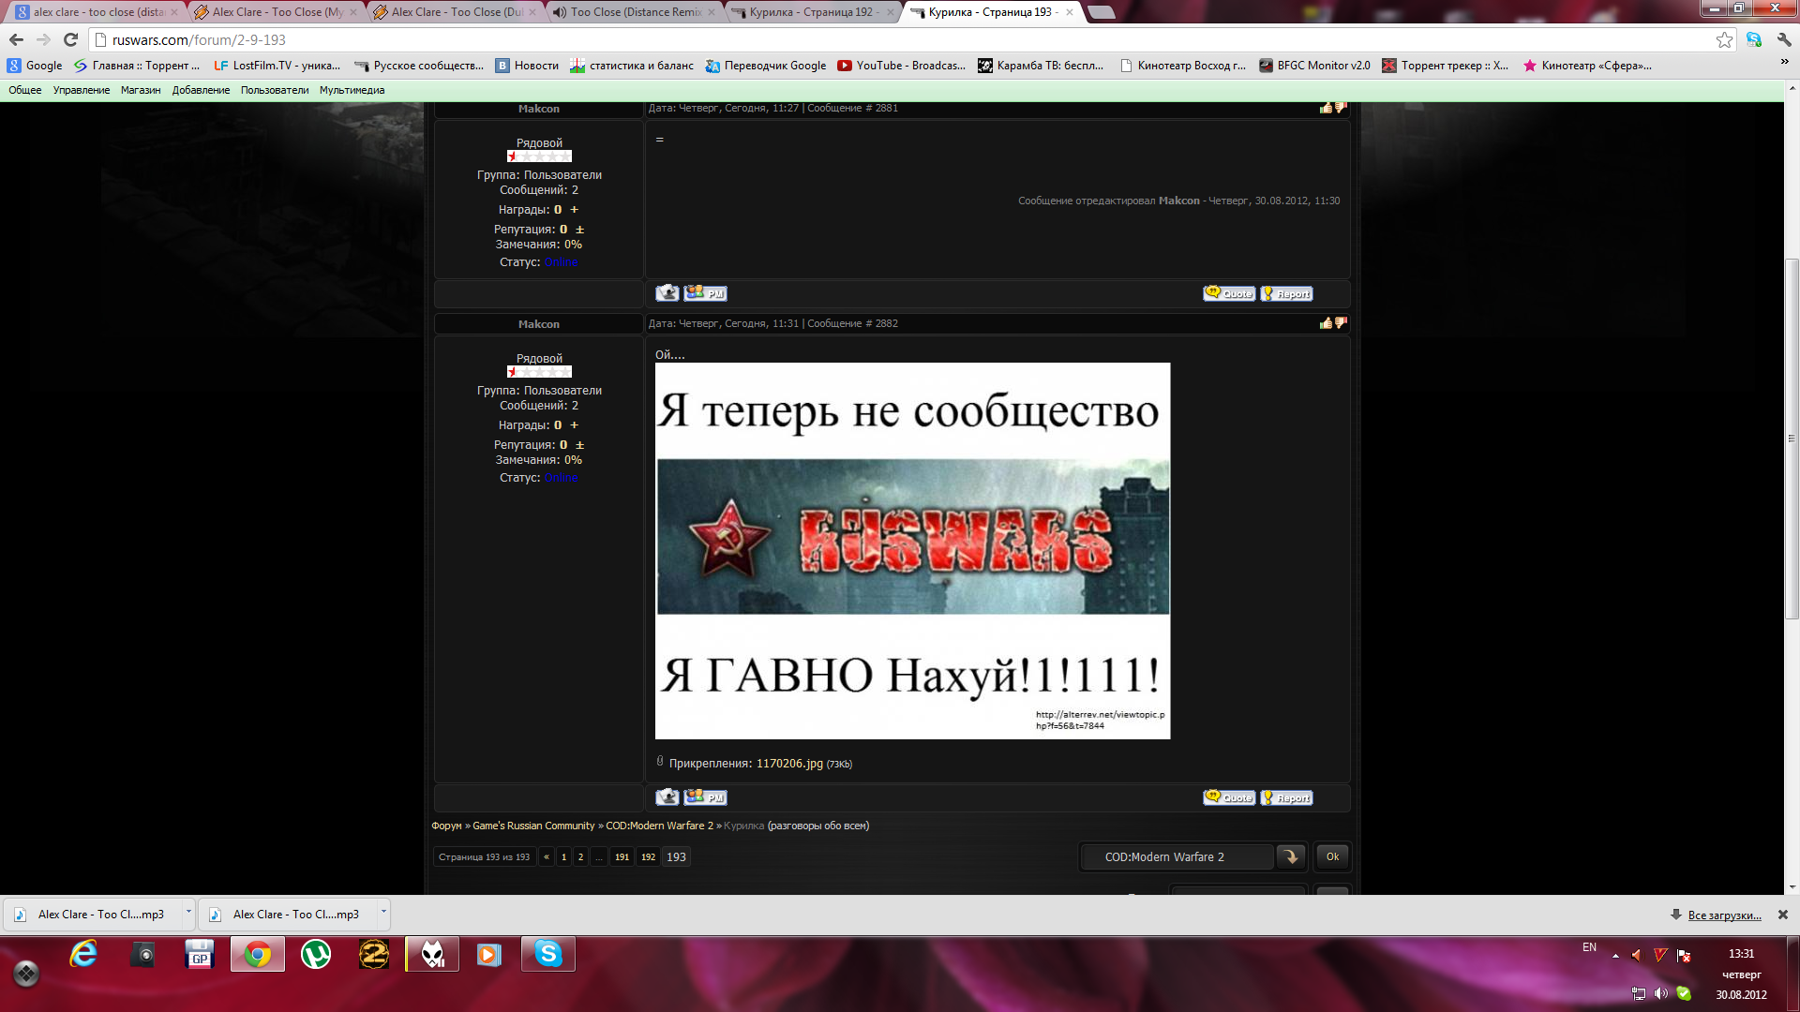1800x1012 pixels.
Task: Open the Общее menu
Action: pos(25,90)
